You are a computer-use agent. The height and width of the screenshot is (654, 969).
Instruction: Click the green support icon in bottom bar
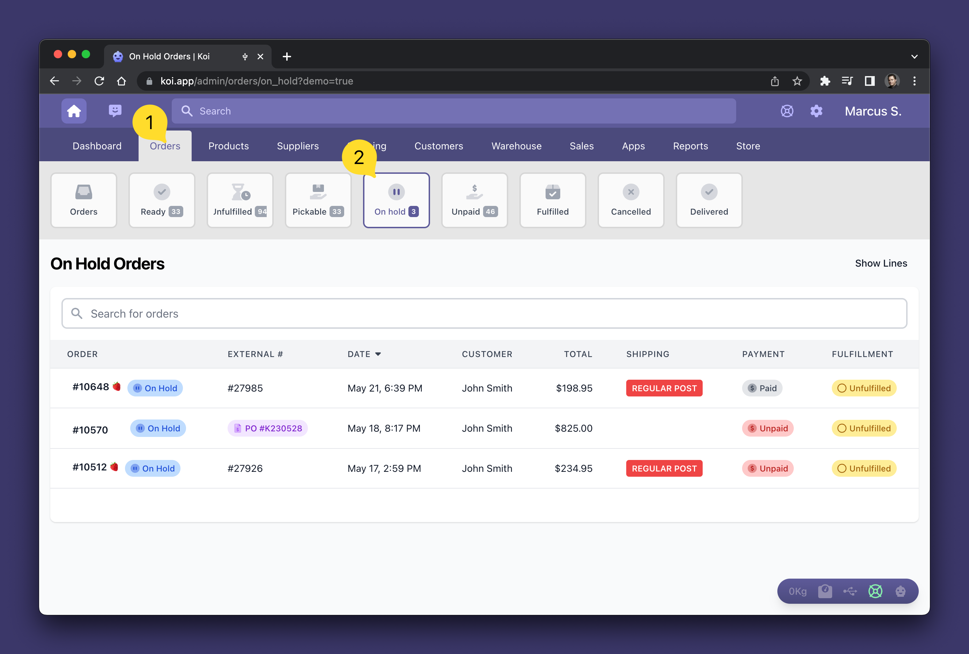[875, 591]
